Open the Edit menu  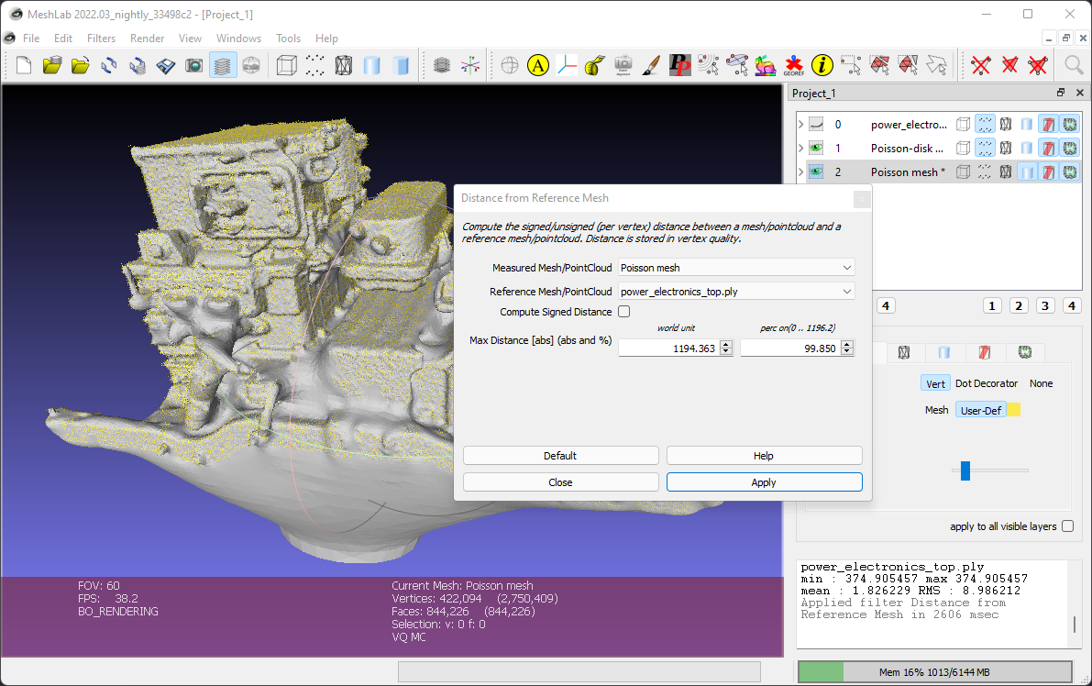click(x=63, y=39)
